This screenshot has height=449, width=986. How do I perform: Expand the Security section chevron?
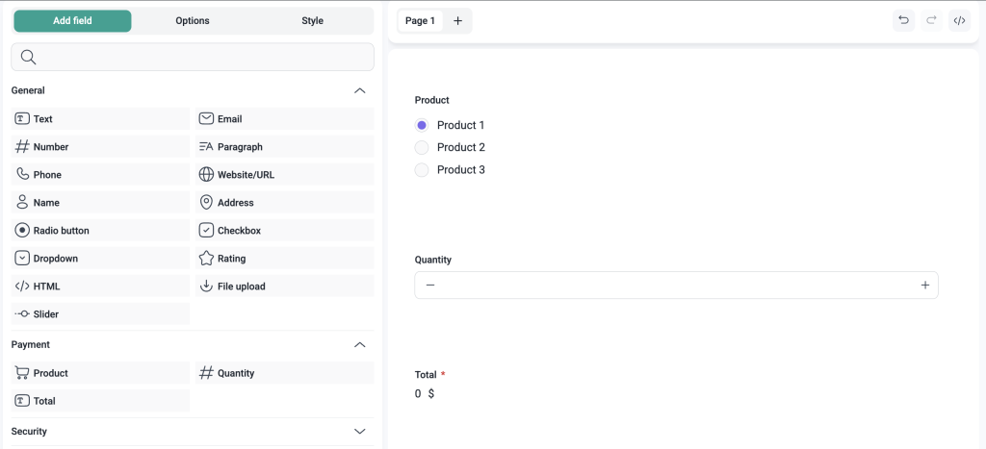tap(360, 432)
